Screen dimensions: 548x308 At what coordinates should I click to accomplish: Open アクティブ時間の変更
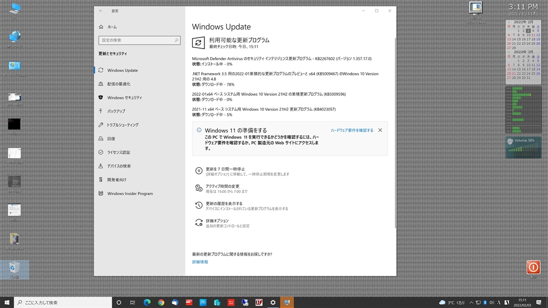(x=222, y=189)
